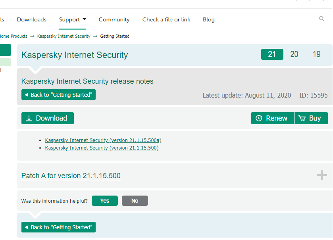Open the Downloads menu item
The width and height of the screenshot is (333, 240).
point(32,19)
